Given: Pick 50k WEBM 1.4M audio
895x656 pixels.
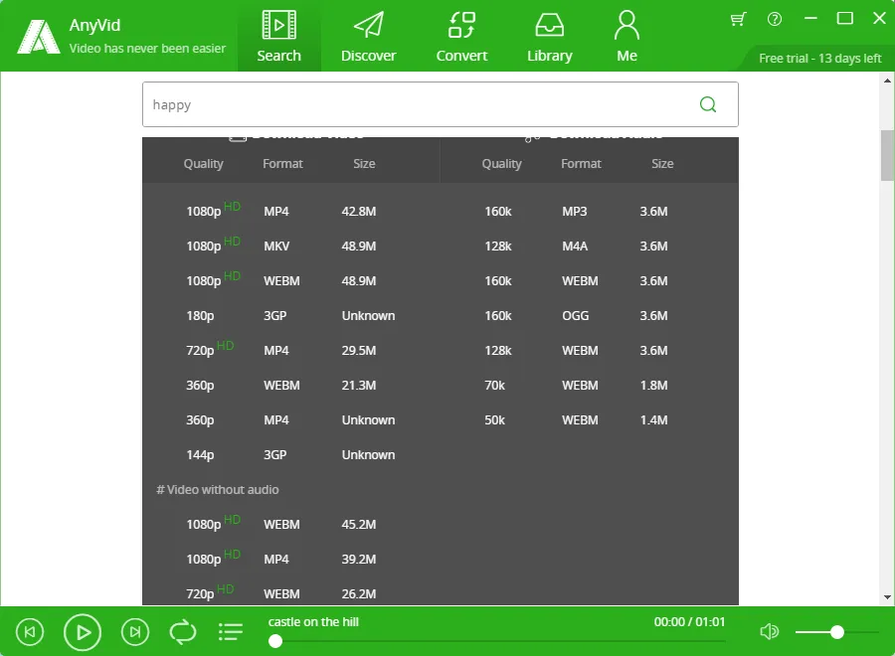Looking at the screenshot, I should click(x=590, y=419).
